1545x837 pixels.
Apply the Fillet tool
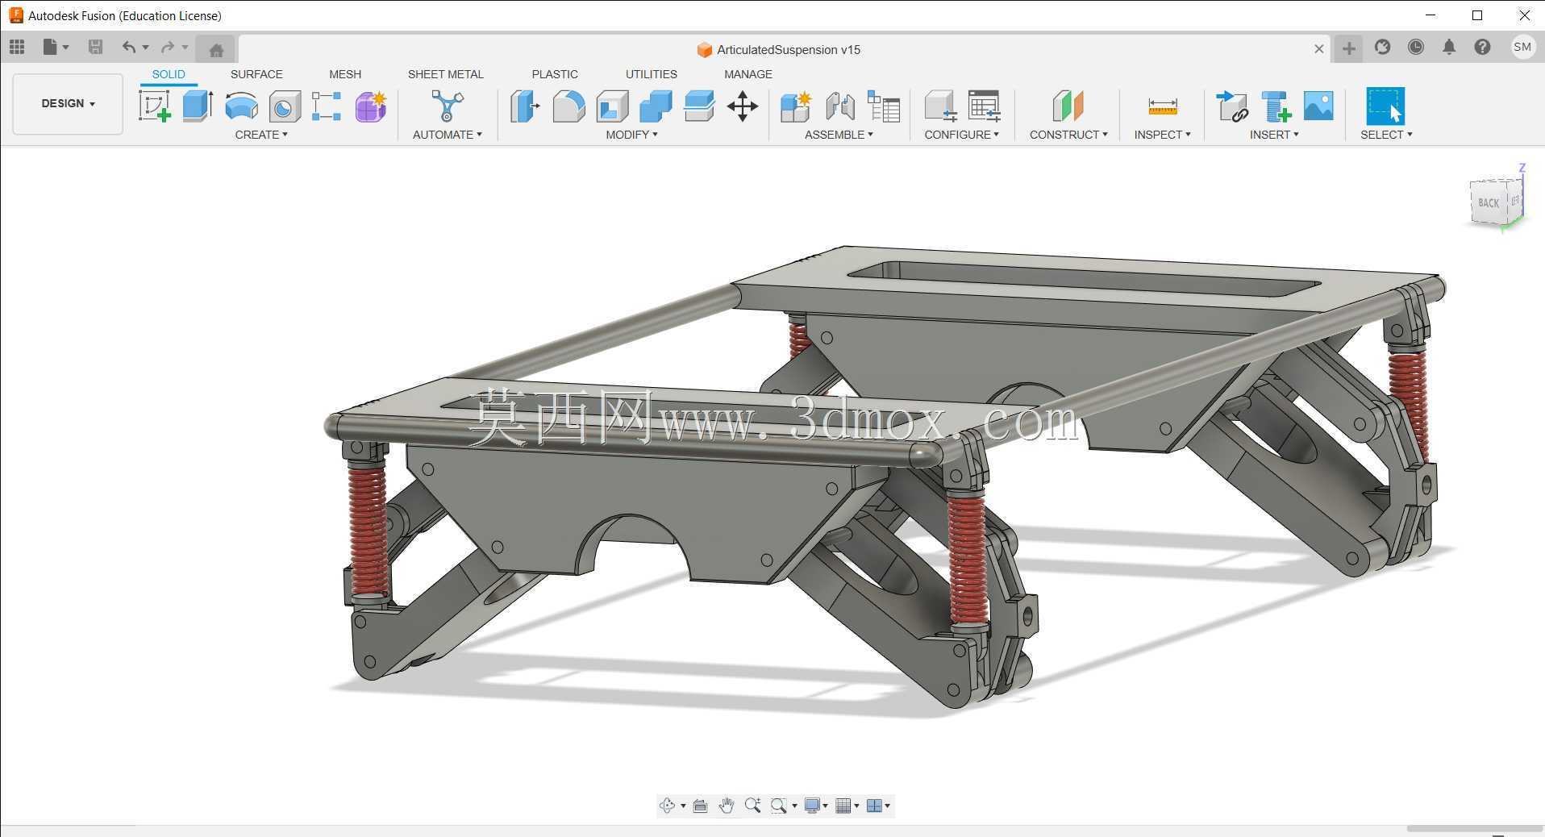coord(568,106)
